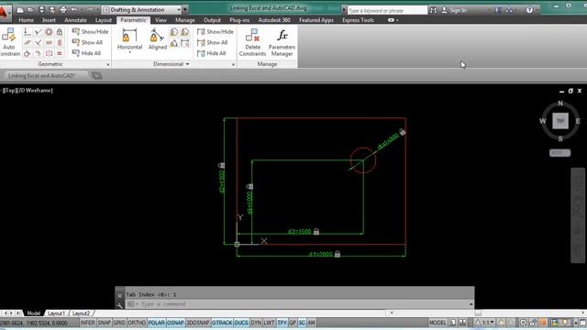Choose the Aligned dimensional constraint
The width and height of the screenshot is (587, 330).
(x=157, y=39)
